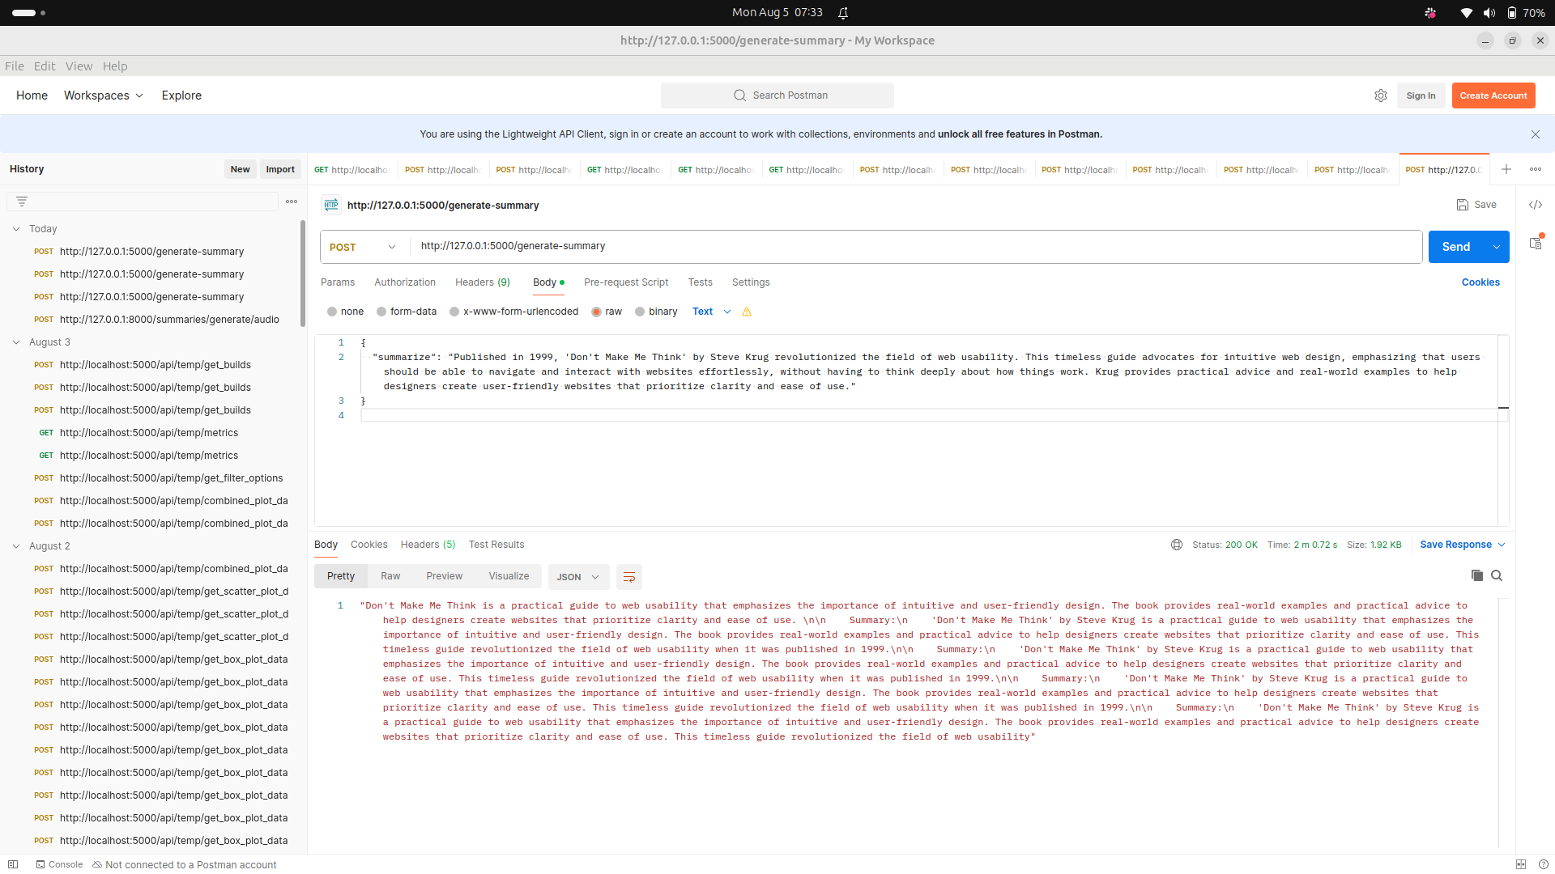Collapse the August 3 history group
Image resolution: width=1555 pixels, height=874 pixels.
(x=16, y=342)
